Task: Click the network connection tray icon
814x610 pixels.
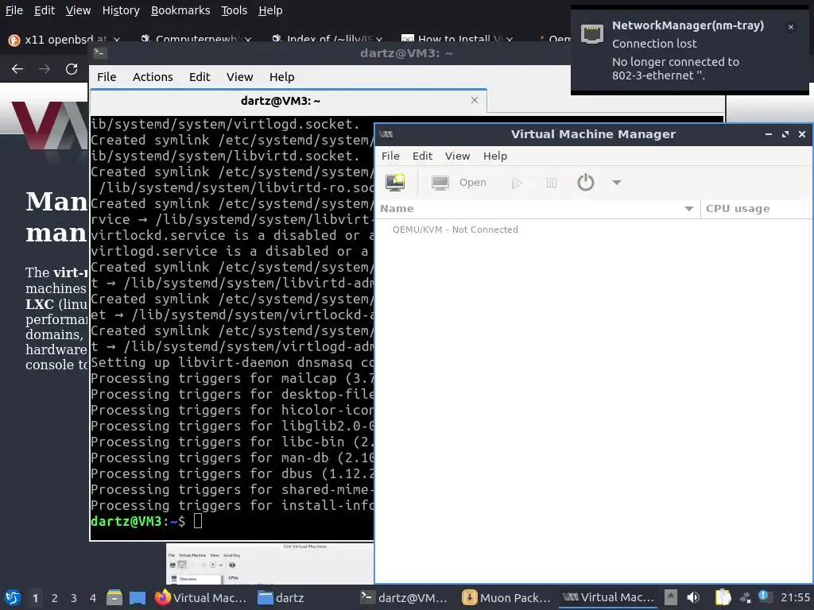Action: click(746, 597)
